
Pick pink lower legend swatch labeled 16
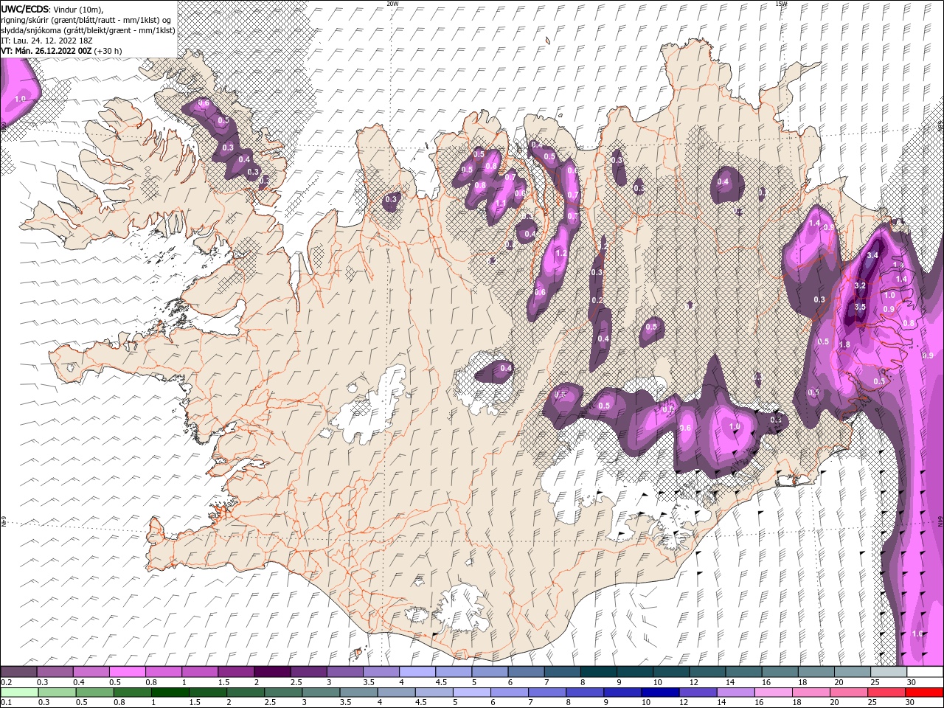[774, 693]
